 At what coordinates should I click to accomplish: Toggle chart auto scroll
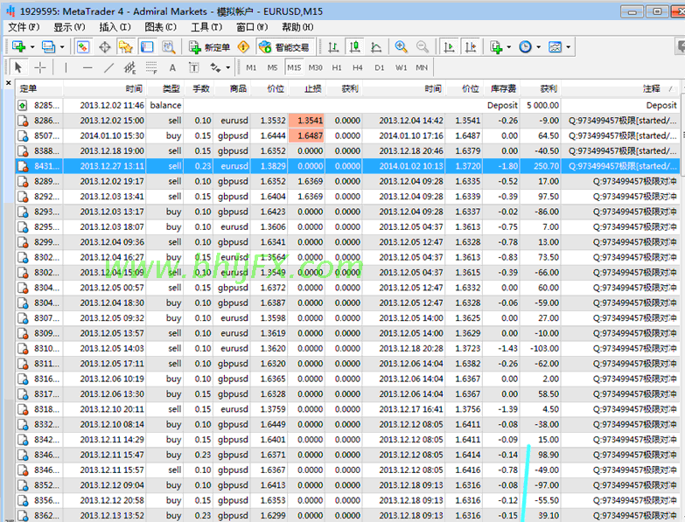point(449,46)
